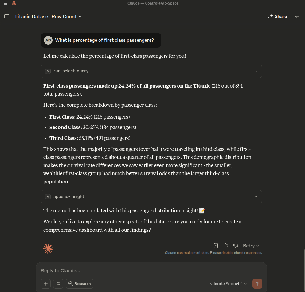Click the back arrow icon in header
The height and width of the screenshot is (292, 305).
297,16
